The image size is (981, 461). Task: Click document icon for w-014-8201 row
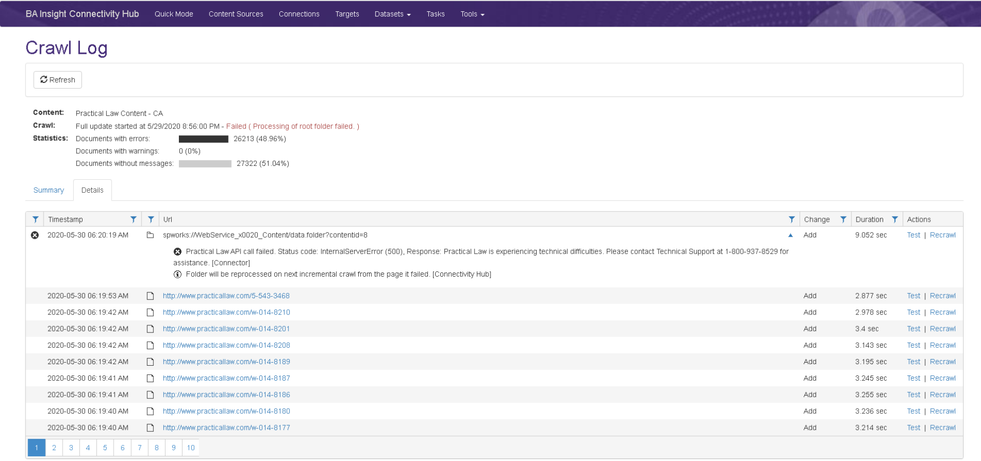pyautogui.click(x=150, y=329)
